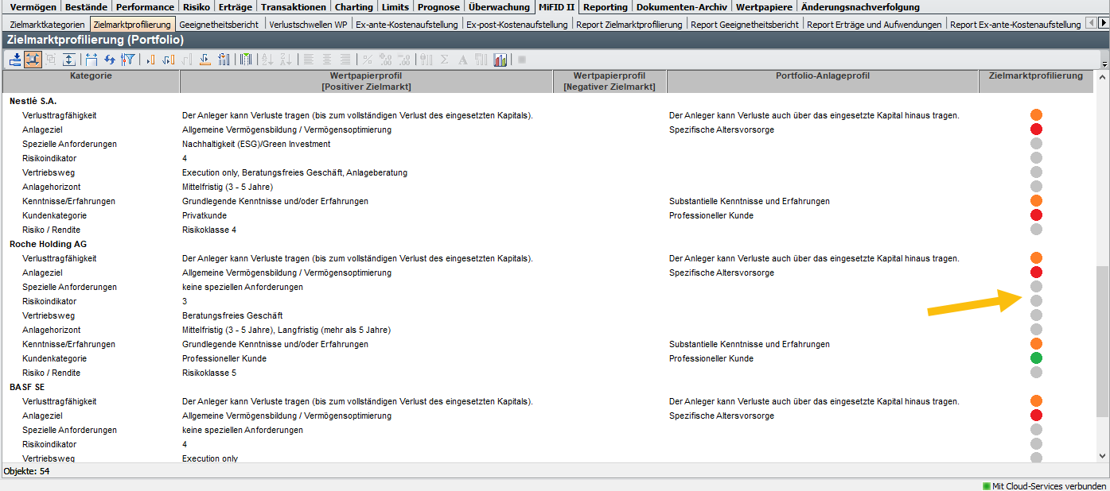Sort by the Kategorie column header
Viewport: 1110px width, 491px height.
point(91,76)
